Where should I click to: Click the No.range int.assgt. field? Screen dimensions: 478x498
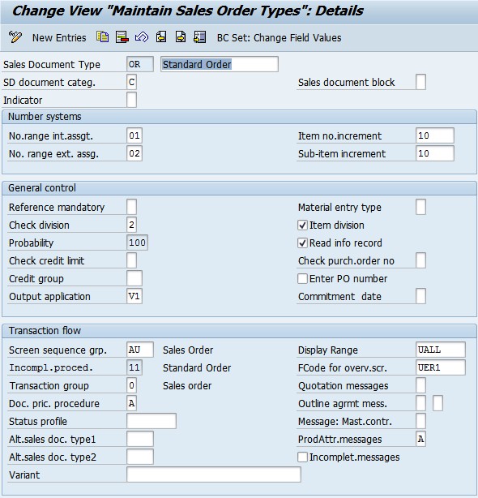tap(134, 135)
